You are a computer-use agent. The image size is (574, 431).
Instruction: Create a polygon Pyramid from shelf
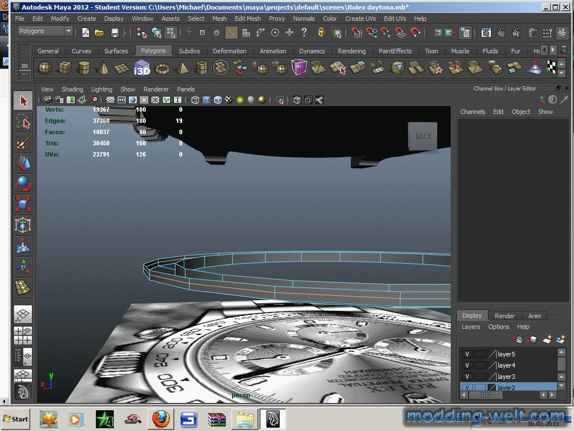pos(182,68)
